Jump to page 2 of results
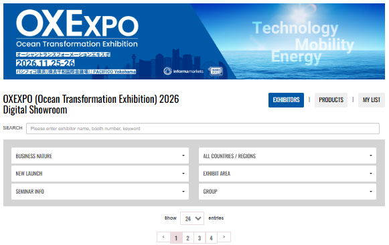Viewport: 389px width, 245px height. (x=187, y=238)
